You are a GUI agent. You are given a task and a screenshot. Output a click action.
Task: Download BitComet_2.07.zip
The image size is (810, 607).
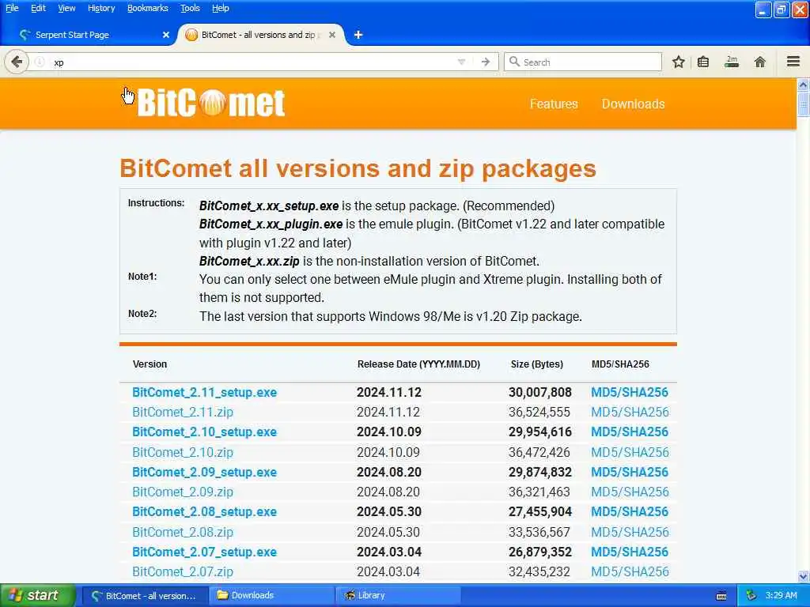point(183,572)
